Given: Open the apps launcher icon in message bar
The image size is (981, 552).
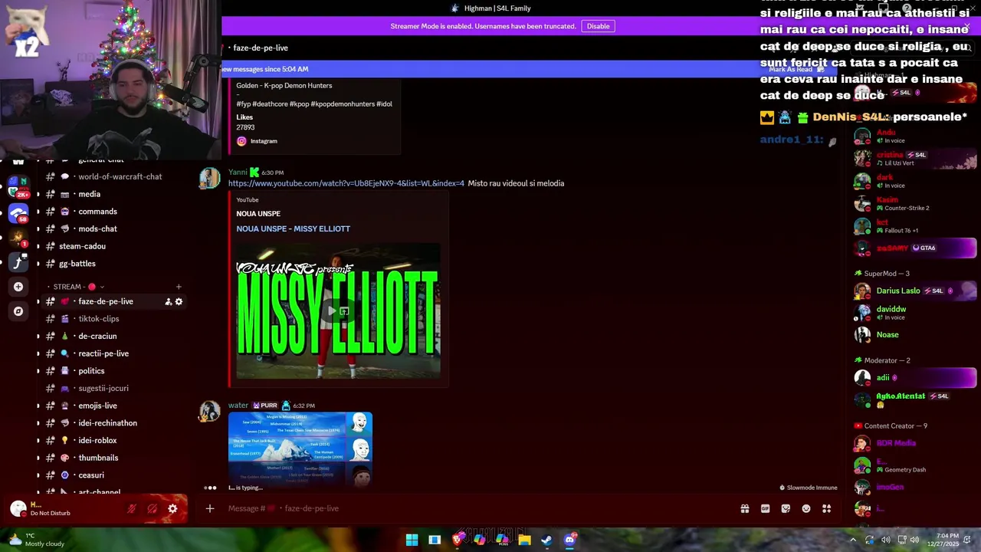Looking at the screenshot, I should tap(827, 508).
